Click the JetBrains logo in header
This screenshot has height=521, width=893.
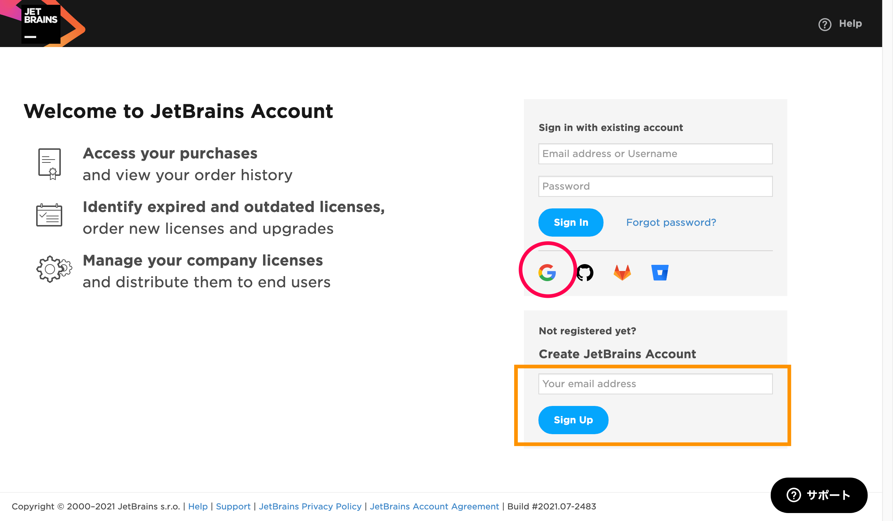(x=41, y=24)
